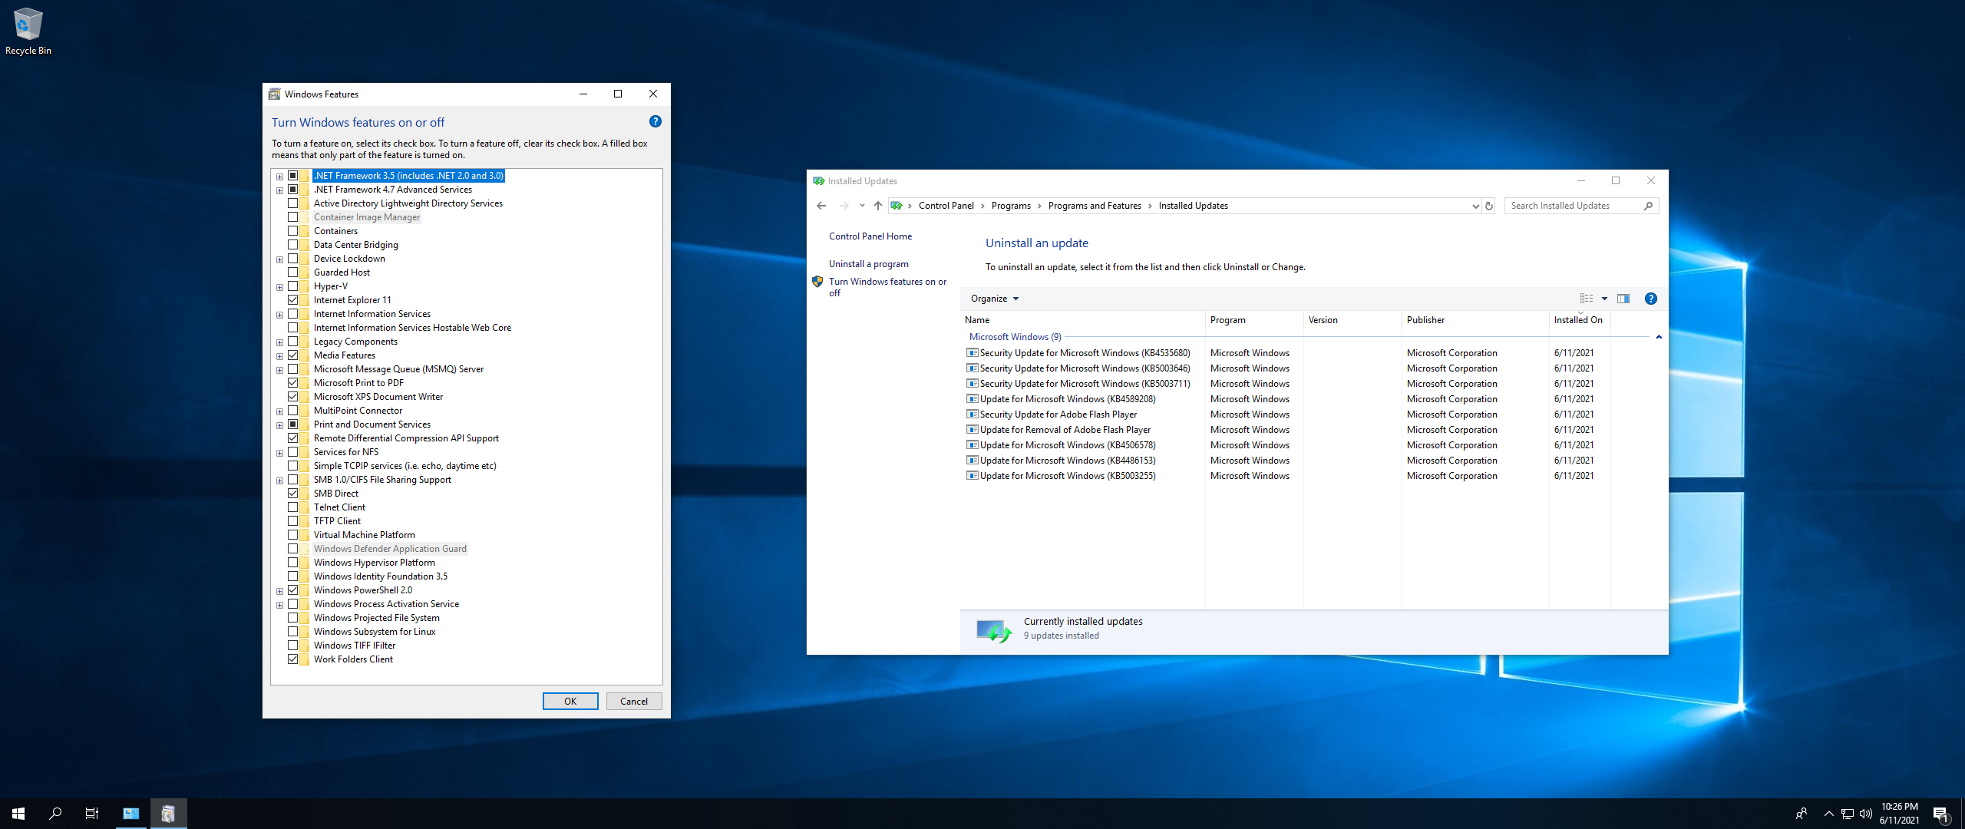Screen dimensions: 1965x829
Task: Open the view options dropdown arrow
Action: pyautogui.click(x=1604, y=299)
